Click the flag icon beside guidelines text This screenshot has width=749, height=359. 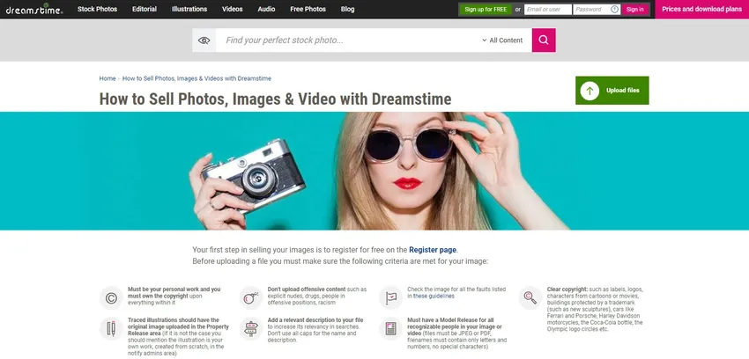point(390,298)
